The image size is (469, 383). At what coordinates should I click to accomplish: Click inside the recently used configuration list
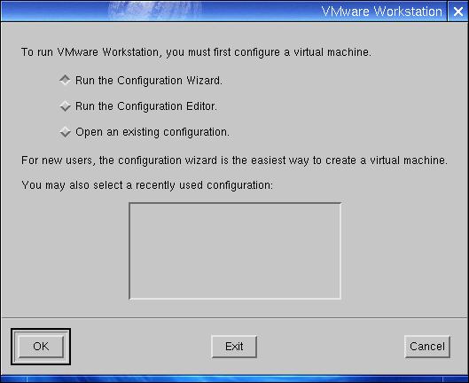coord(235,251)
